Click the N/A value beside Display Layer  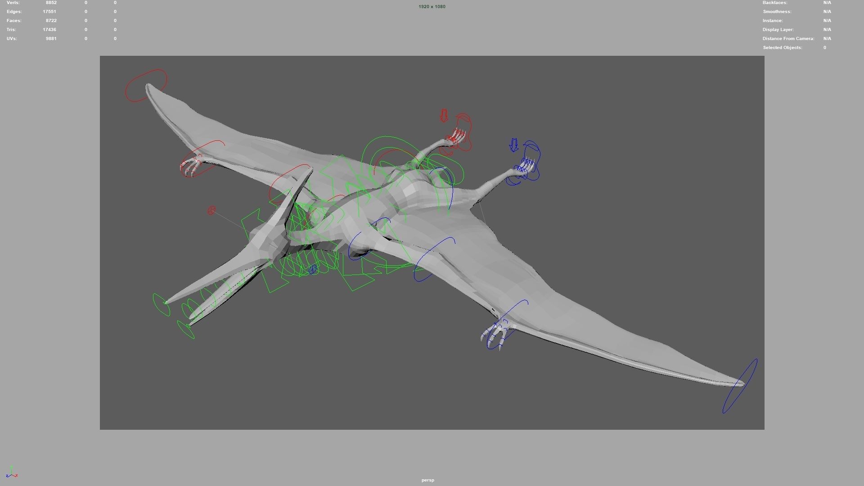[x=827, y=30]
